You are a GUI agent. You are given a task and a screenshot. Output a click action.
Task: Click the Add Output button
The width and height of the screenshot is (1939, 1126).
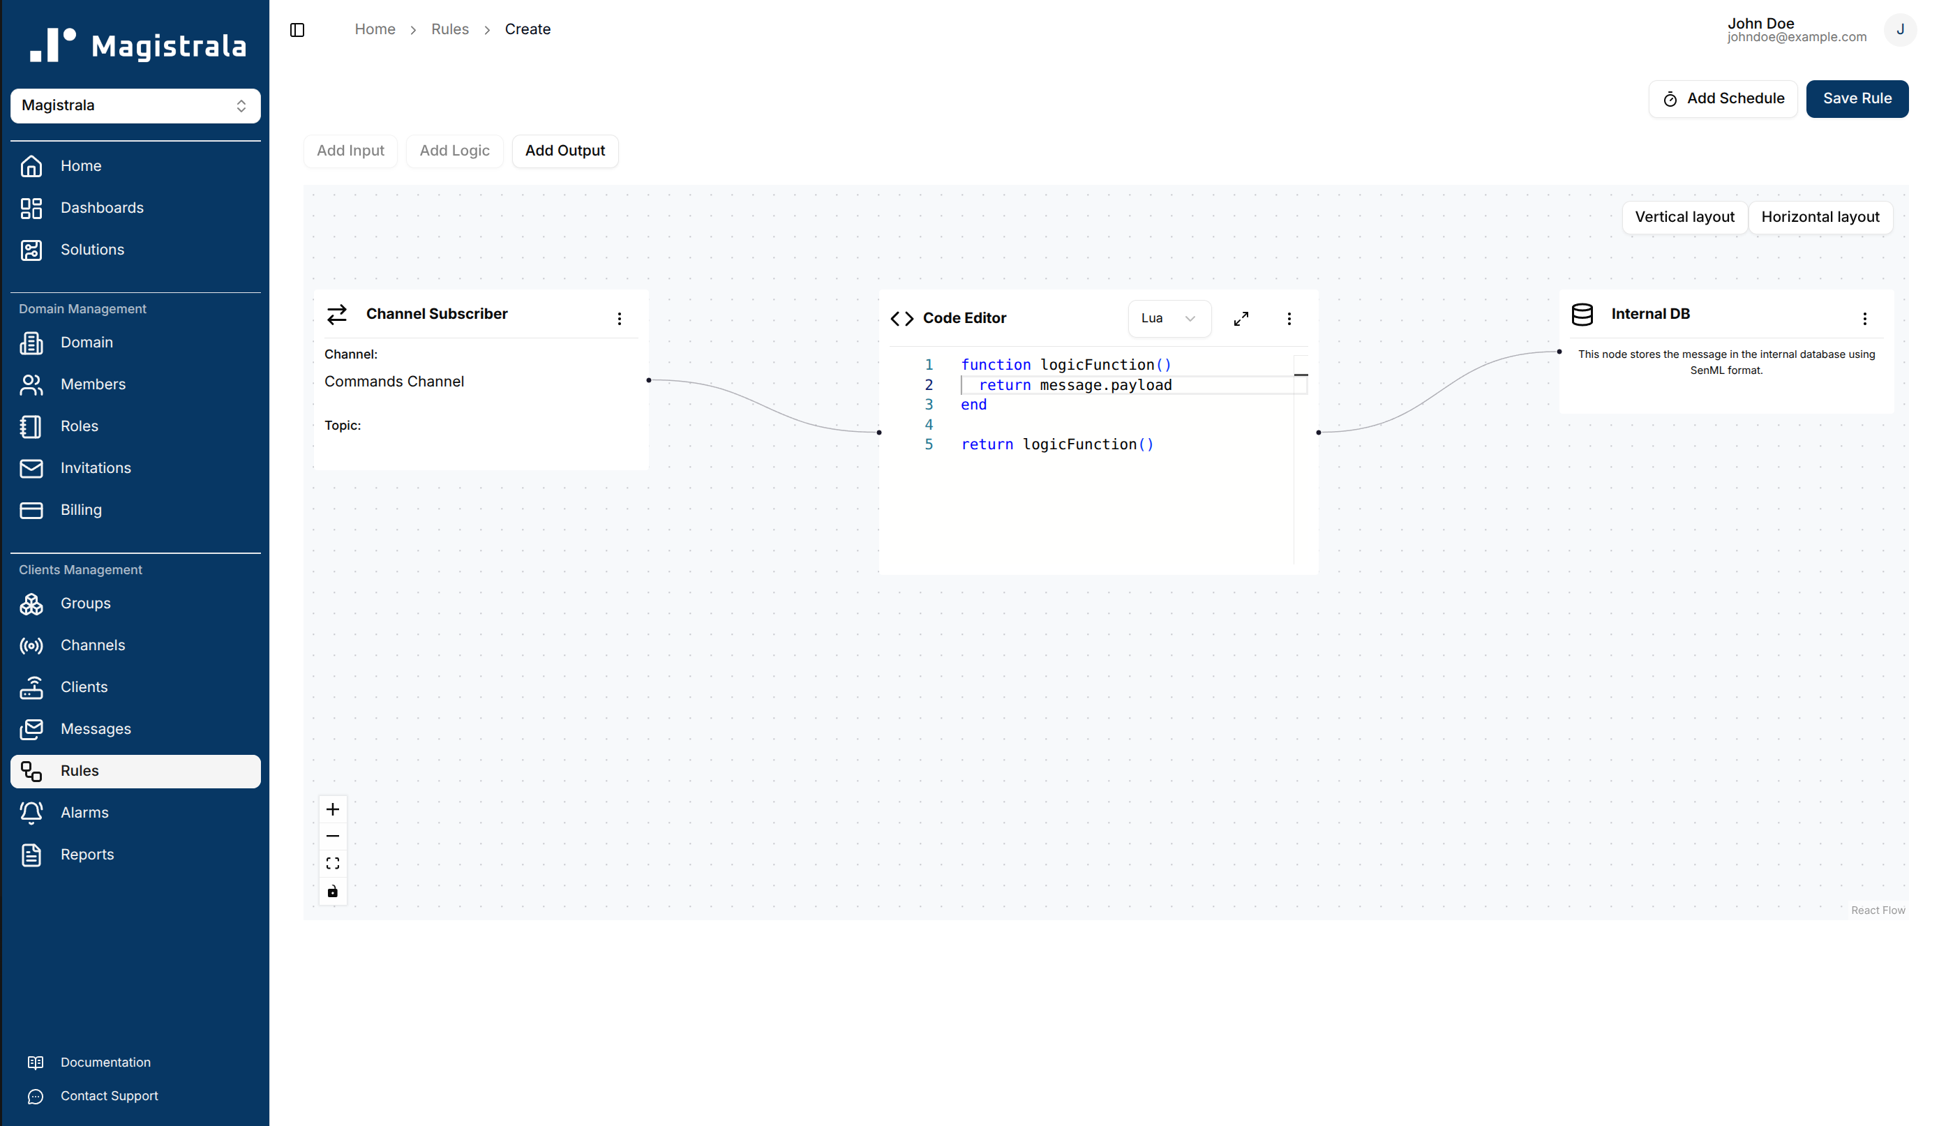[566, 151]
